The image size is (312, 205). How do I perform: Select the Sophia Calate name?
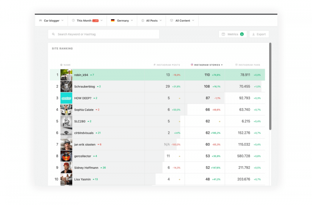click(84, 110)
